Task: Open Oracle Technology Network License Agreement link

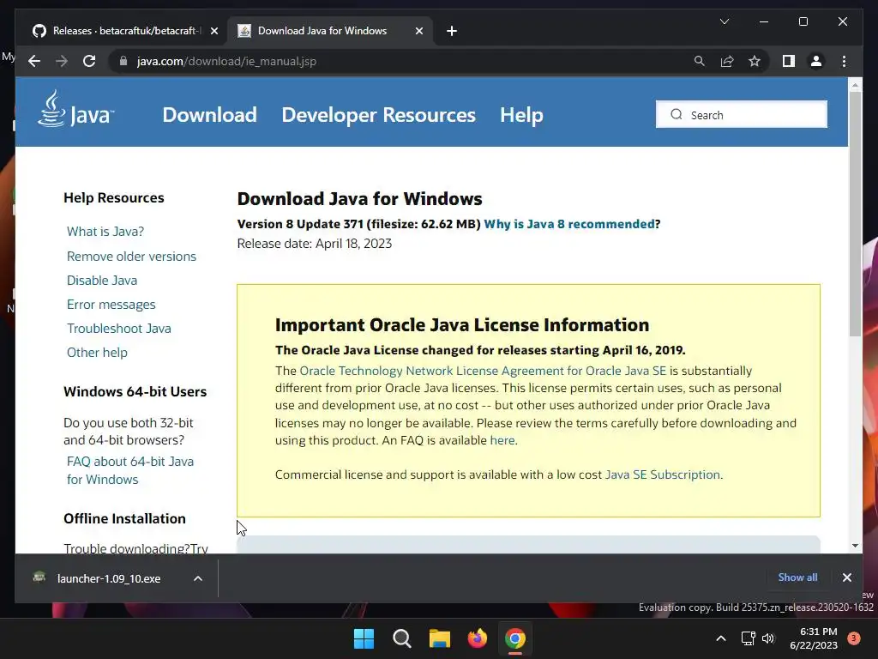Action: tap(483, 371)
